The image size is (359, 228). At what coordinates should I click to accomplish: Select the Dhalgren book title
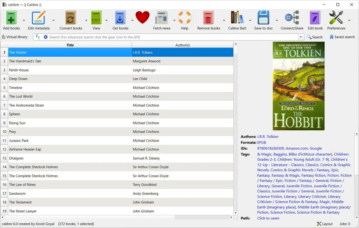[16, 158]
